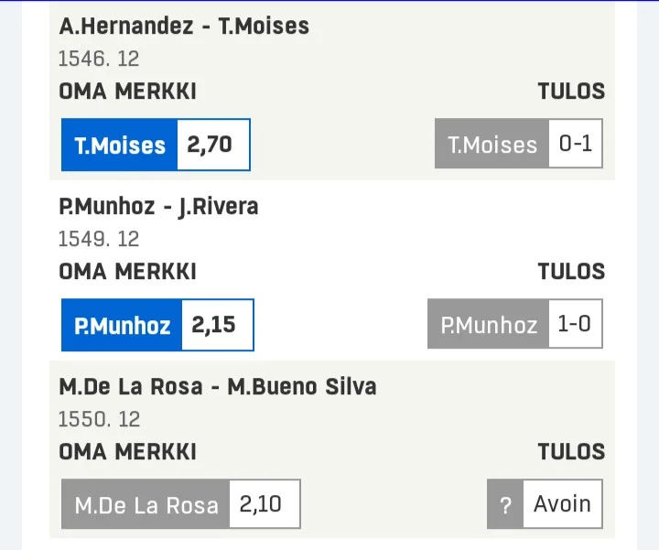Click the grey M.De La Rosa pick
The width and height of the screenshot is (659, 550).
146,504
